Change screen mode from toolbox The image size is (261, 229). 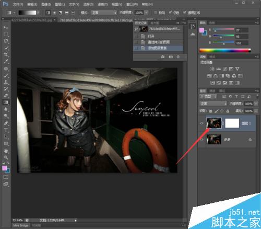(x=6, y=184)
